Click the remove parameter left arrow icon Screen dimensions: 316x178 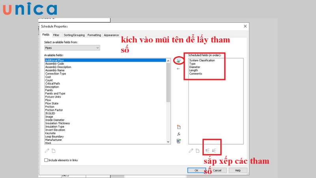pos(178,69)
